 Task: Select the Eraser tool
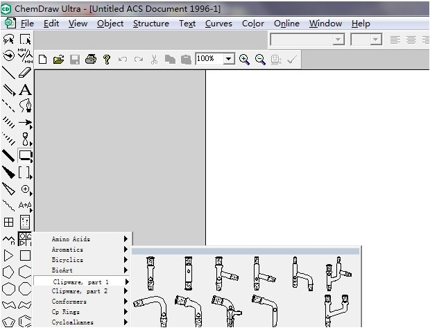click(x=25, y=73)
